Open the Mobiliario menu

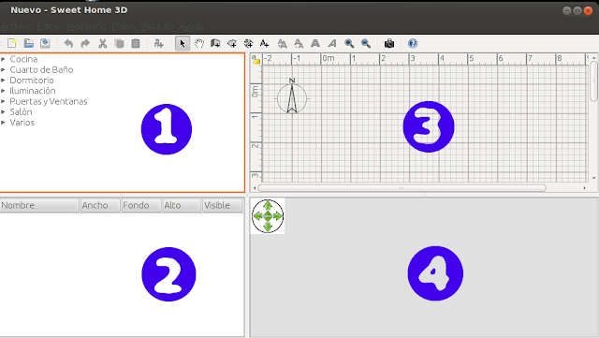point(86,26)
